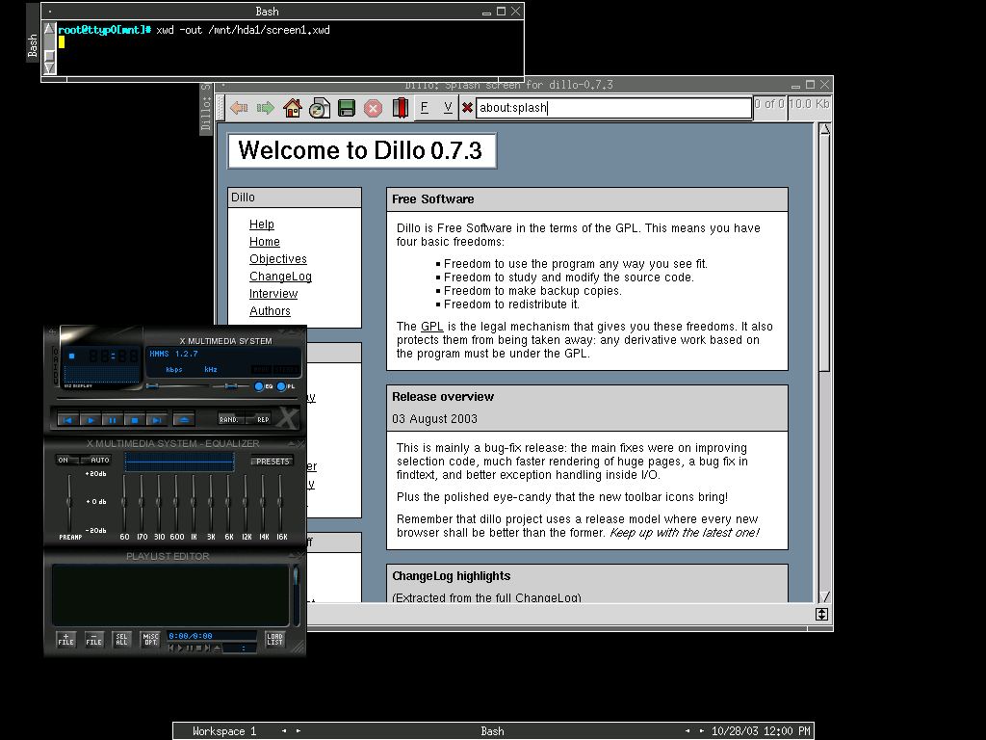Image resolution: width=986 pixels, height=740 pixels.
Task: Select the Workspace 1 label in taskbar
Action: pos(224,731)
